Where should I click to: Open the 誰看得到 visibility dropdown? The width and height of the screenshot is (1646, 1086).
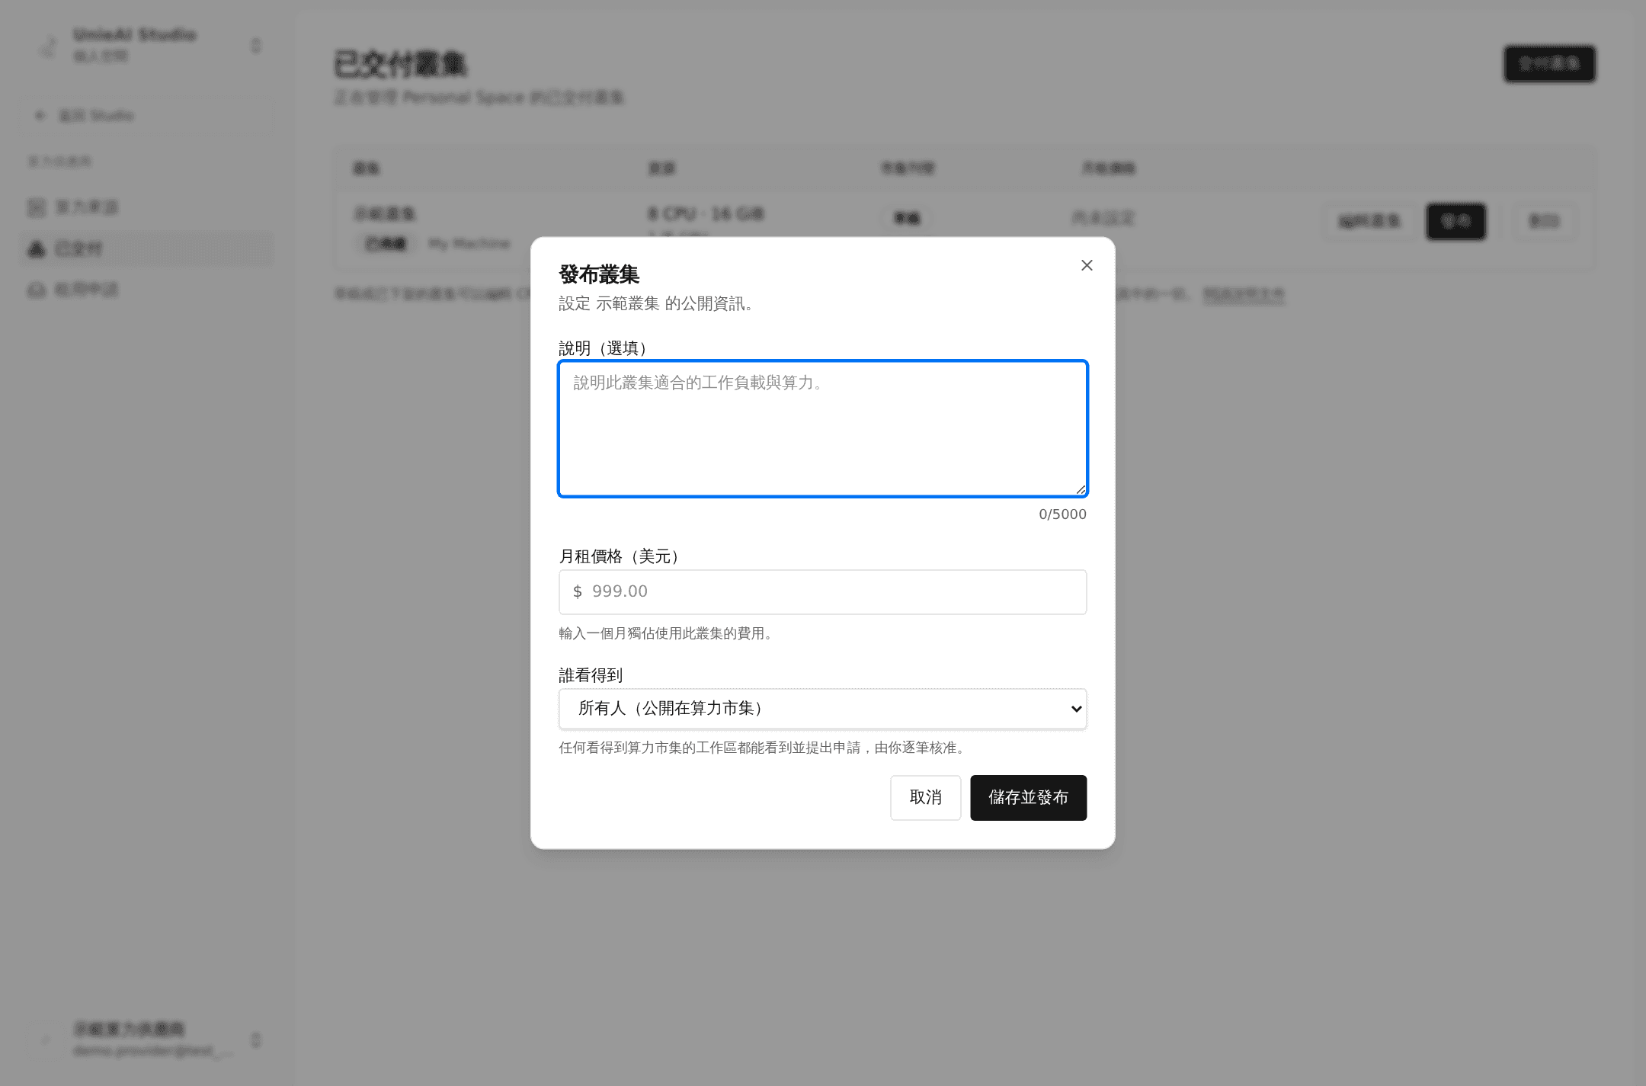click(822, 709)
